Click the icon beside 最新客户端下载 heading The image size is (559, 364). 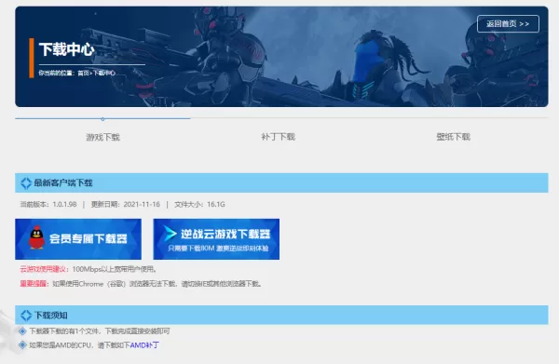26,183
